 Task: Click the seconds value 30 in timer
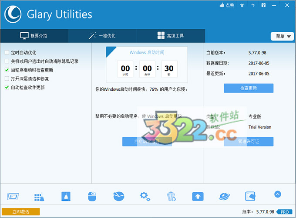coord(169,68)
